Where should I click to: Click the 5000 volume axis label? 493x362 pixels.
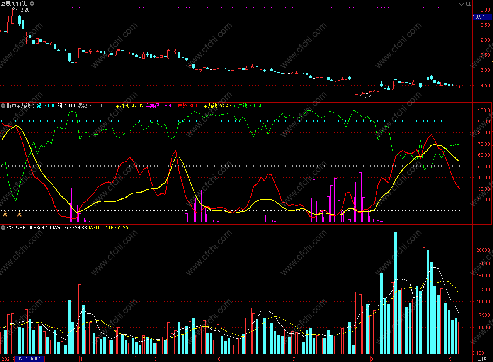coord(484,328)
